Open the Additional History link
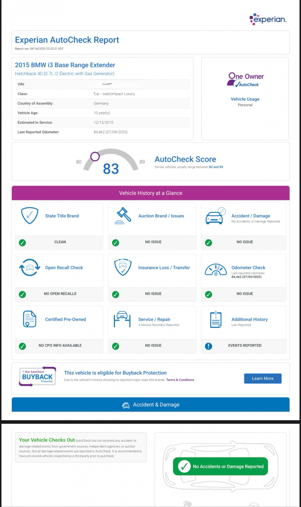The width and height of the screenshot is (301, 507). [x=249, y=319]
